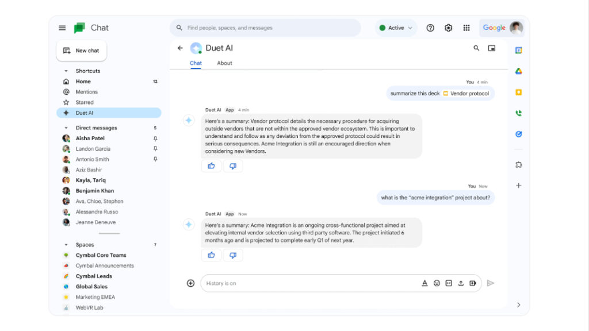Screen dimensions: 589x331
Task: Open the Google account avatar
Action: [x=516, y=28]
